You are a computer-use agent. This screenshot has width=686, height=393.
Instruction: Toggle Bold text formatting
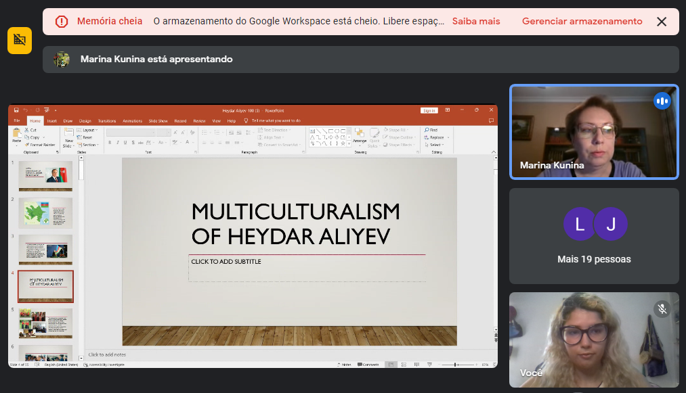109,143
